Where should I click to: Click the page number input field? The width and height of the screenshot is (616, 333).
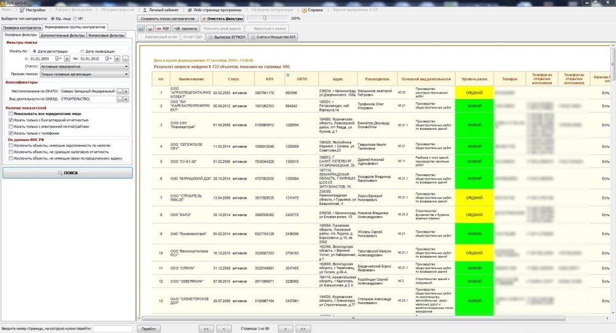[112, 329]
